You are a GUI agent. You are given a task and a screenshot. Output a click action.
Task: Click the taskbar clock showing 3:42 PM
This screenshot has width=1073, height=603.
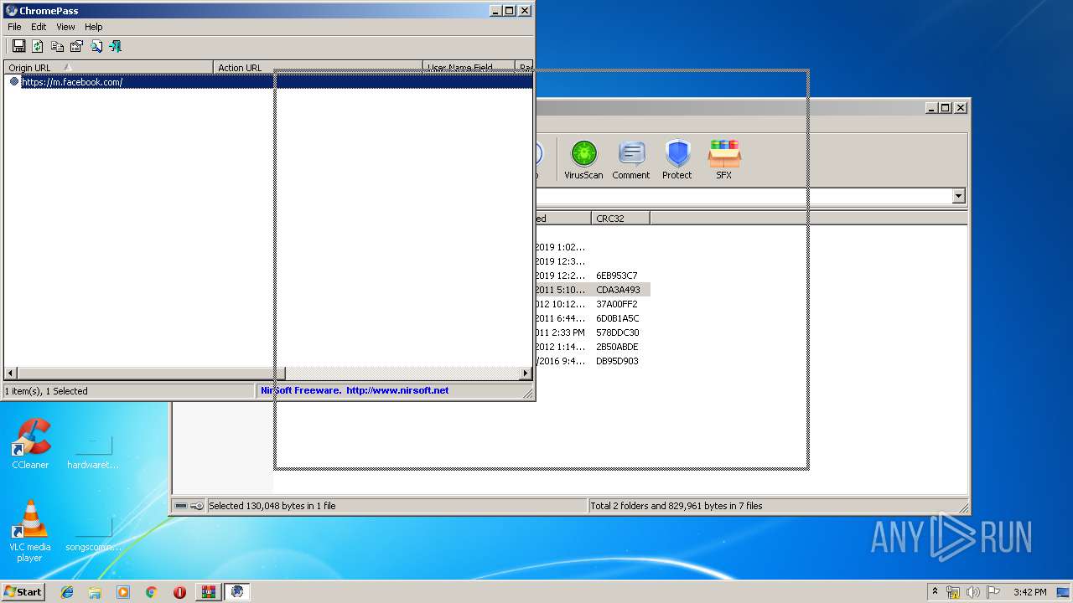(1029, 592)
